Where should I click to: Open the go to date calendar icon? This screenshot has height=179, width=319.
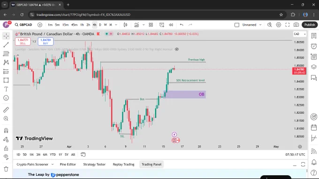pos(83,155)
